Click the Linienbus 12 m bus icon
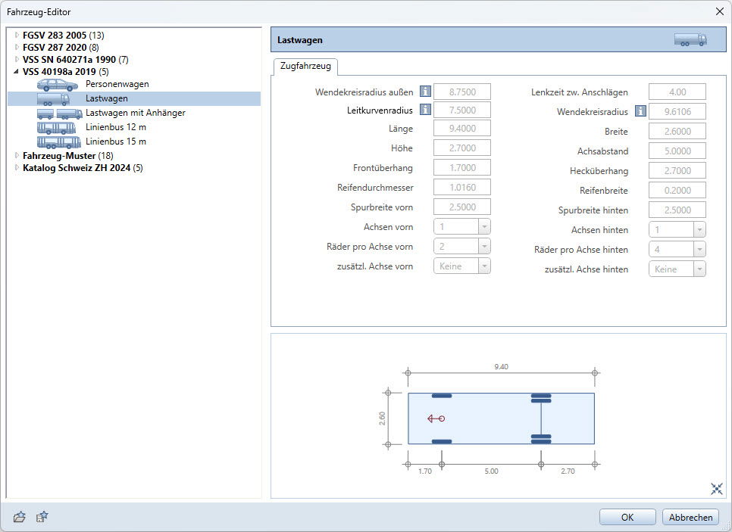Image resolution: width=732 pixels, height=532 pixels. tap(57, 127)
